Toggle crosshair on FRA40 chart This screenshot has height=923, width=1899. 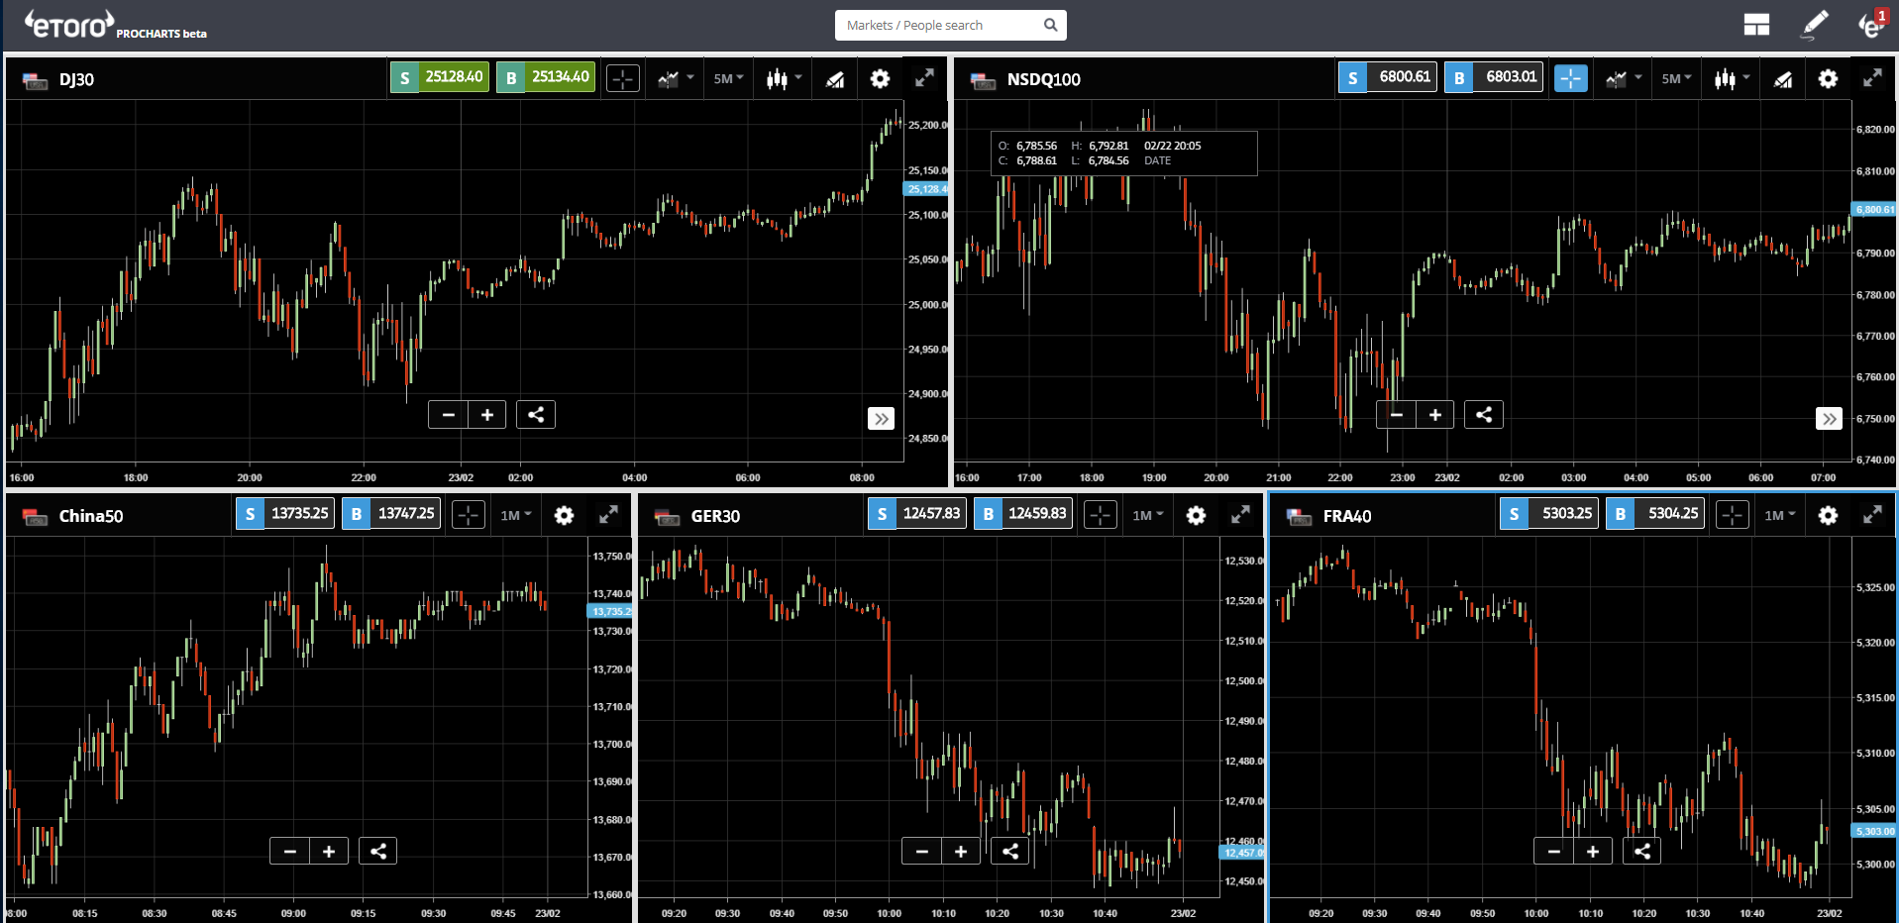(1733, 515)
